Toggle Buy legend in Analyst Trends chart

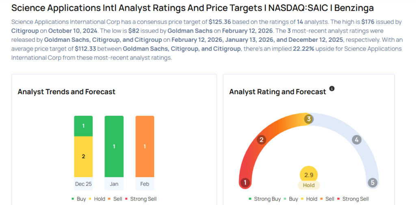pos(80,199)
